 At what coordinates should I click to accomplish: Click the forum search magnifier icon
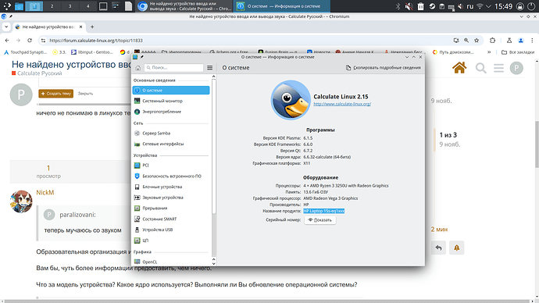[480, 68]
